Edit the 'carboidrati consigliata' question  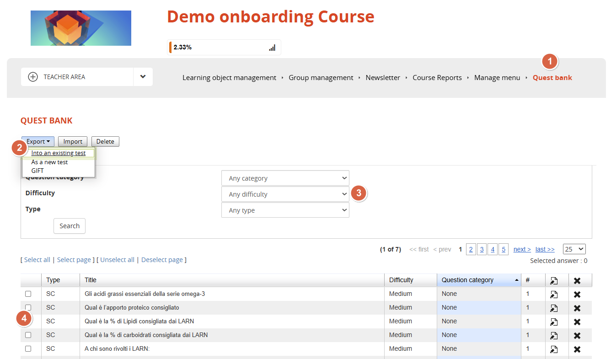[553, 335]
